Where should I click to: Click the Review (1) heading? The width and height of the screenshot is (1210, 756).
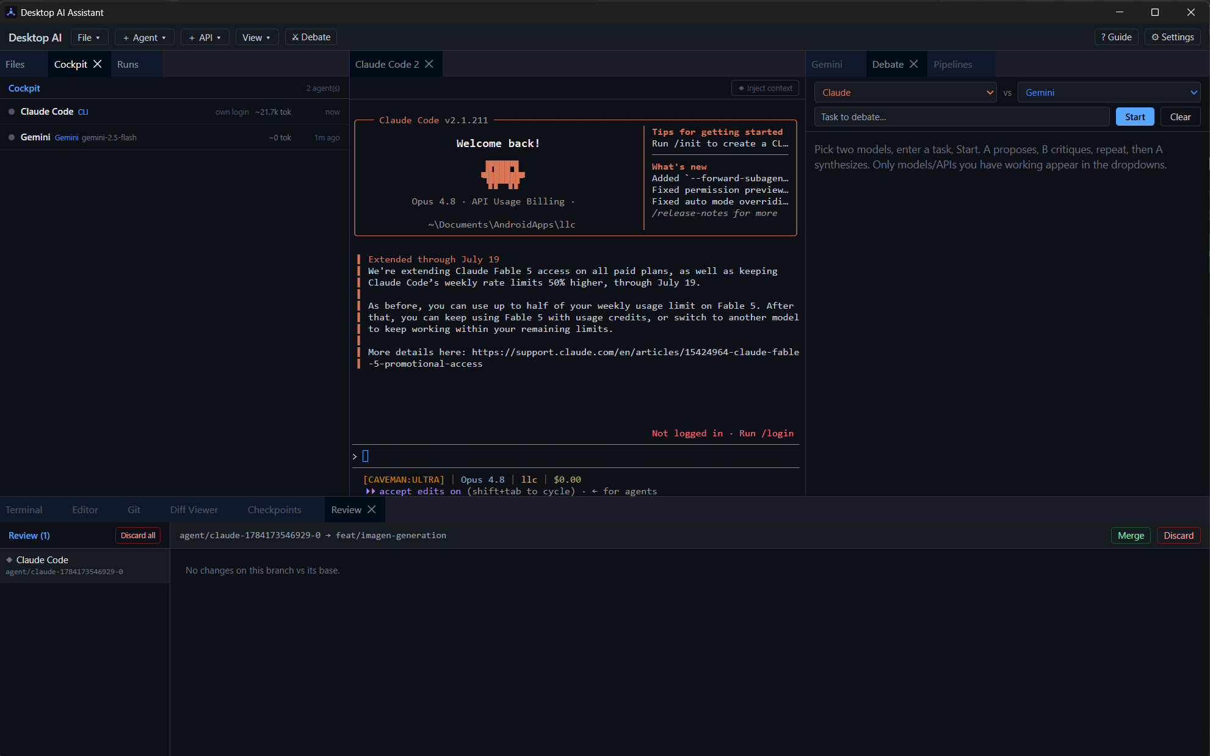[29, 535]
